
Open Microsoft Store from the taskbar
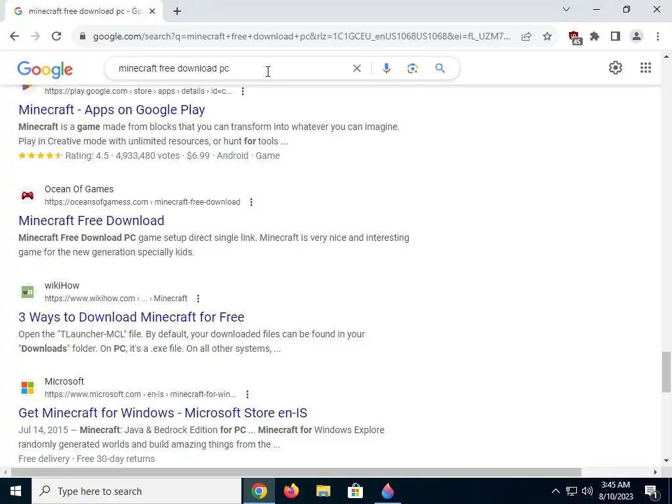tap(355, 491)
